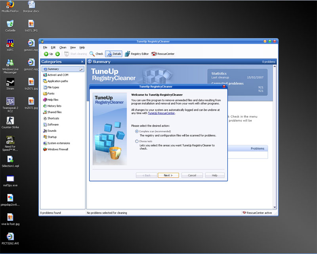The width and height of the screenshot is (317, 254).
Task: Open the Edit menu
Action: point(53,47)
